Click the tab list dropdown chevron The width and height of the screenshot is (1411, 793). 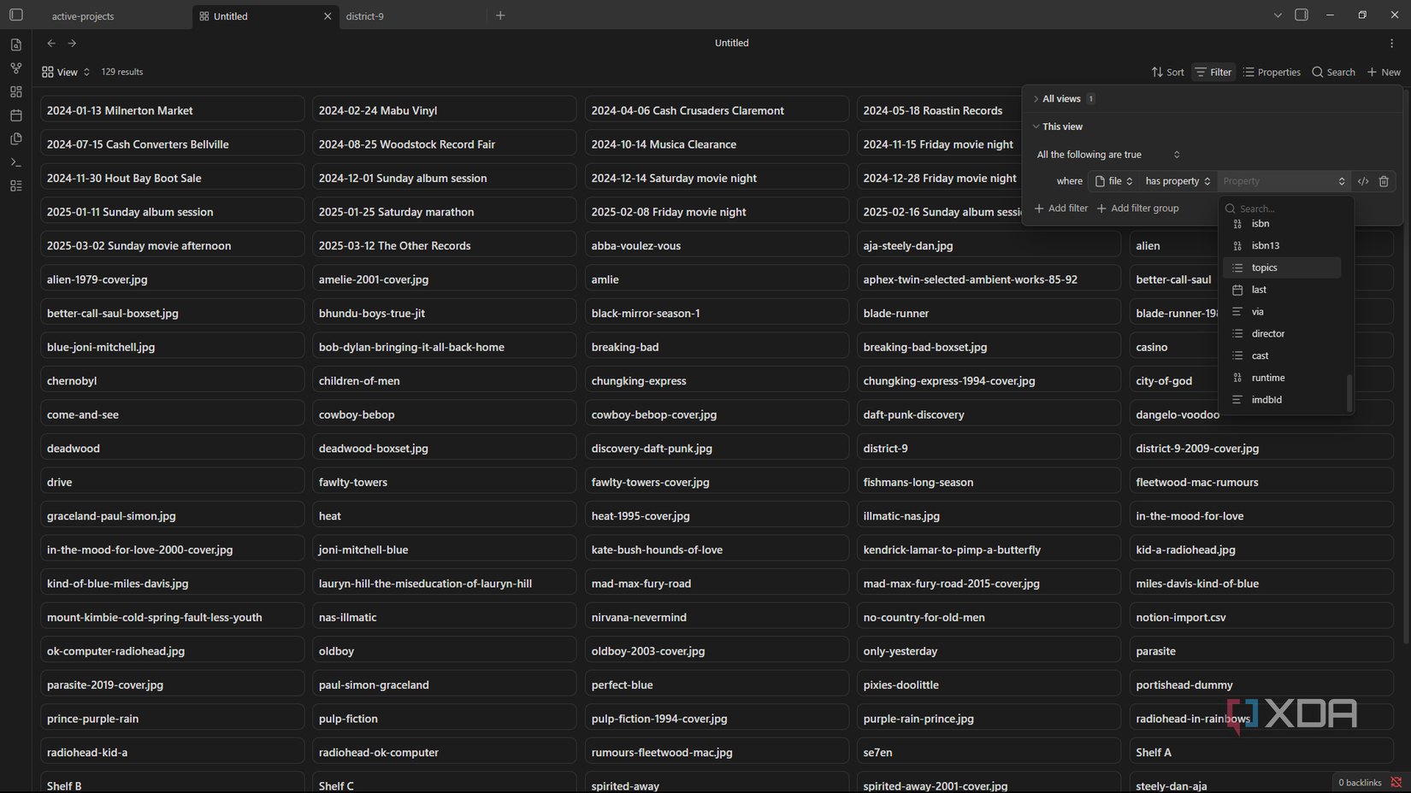pos(1278,15)
